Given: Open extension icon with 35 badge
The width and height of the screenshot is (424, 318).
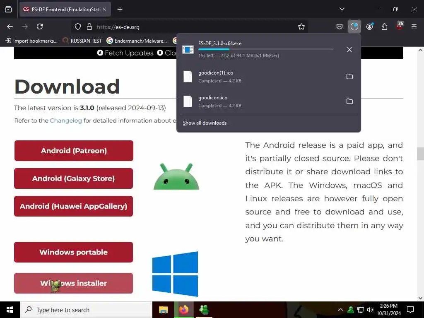Looking at the screenshot, I should pyautogui.click(x=400, y=26).
